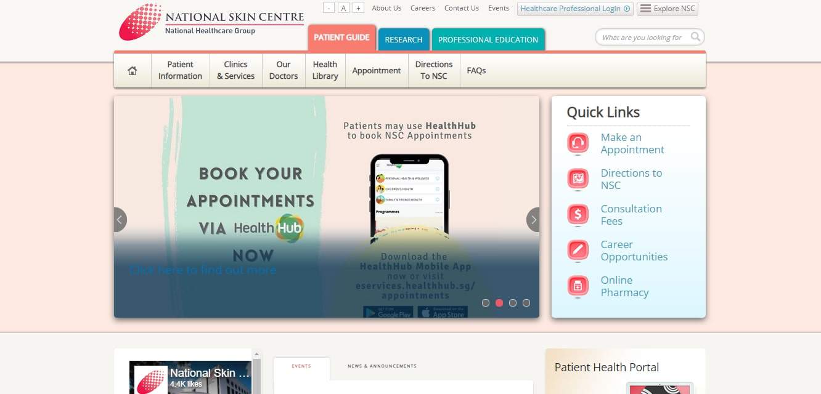The width and height of the screenshot is (821, 394).
Task: Open Clinics & Services menu item
Action: [x=235, y=70]
